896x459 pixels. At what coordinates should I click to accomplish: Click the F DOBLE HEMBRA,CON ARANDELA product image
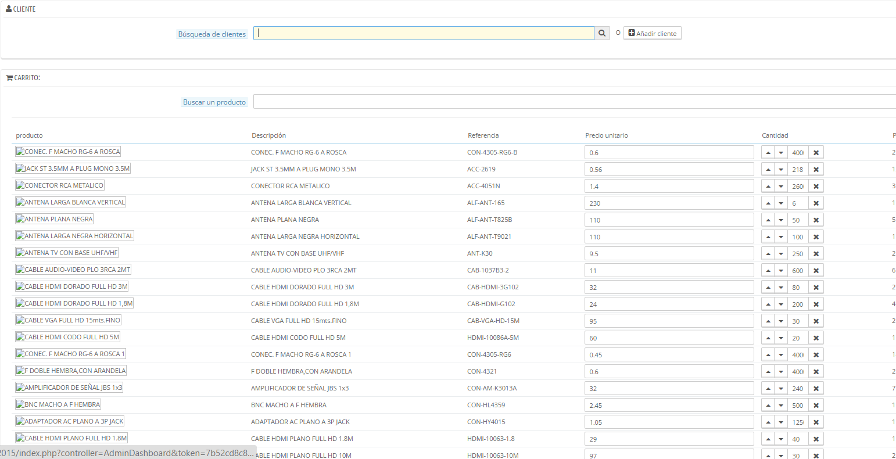[71, 371]
